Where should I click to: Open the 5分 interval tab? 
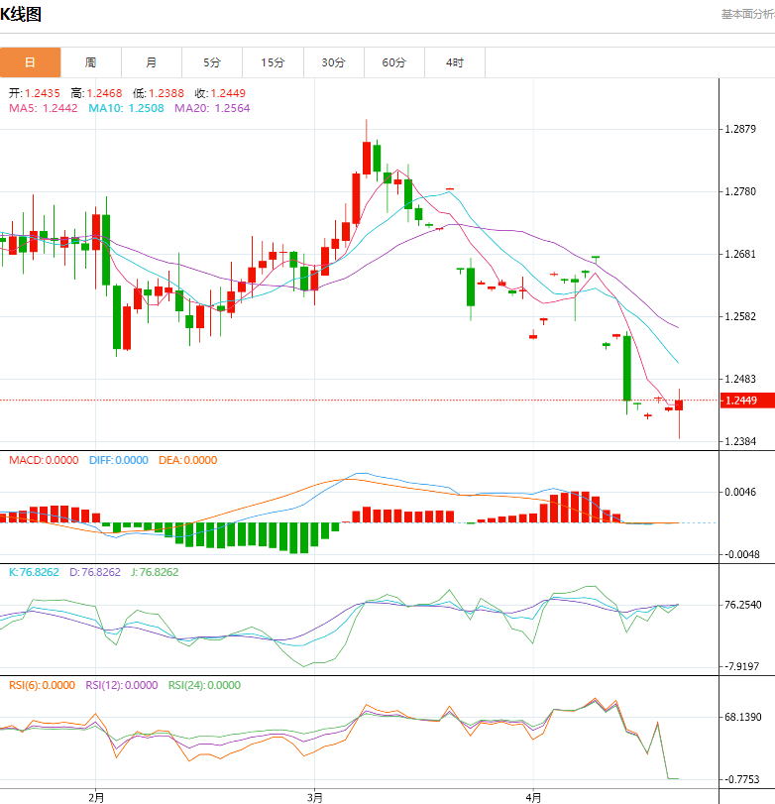pyautogui.click(x=213, y=62)
